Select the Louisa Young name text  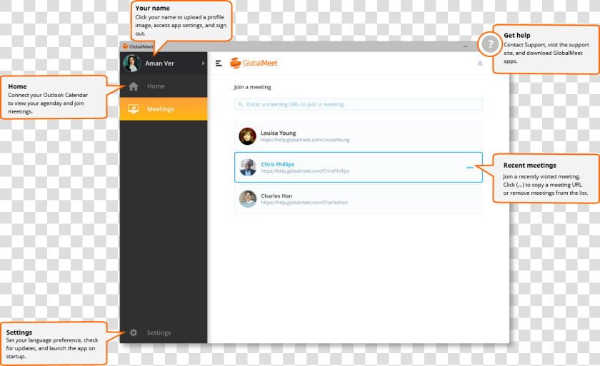click(278, 133)
